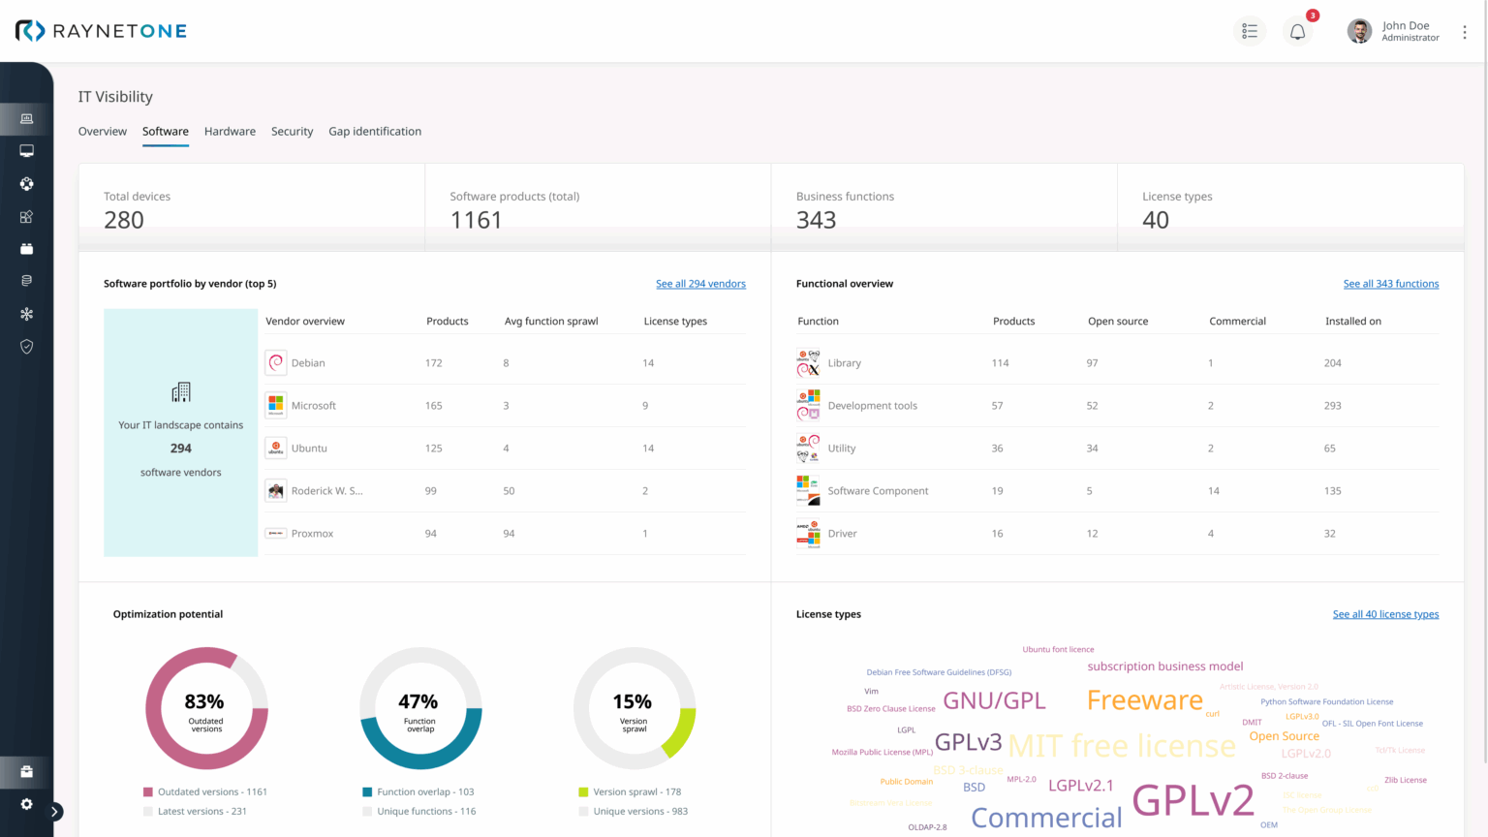The image size is (1488, 837).
Task: Click the database icon in the sidebar
Action: pos(26,280)
